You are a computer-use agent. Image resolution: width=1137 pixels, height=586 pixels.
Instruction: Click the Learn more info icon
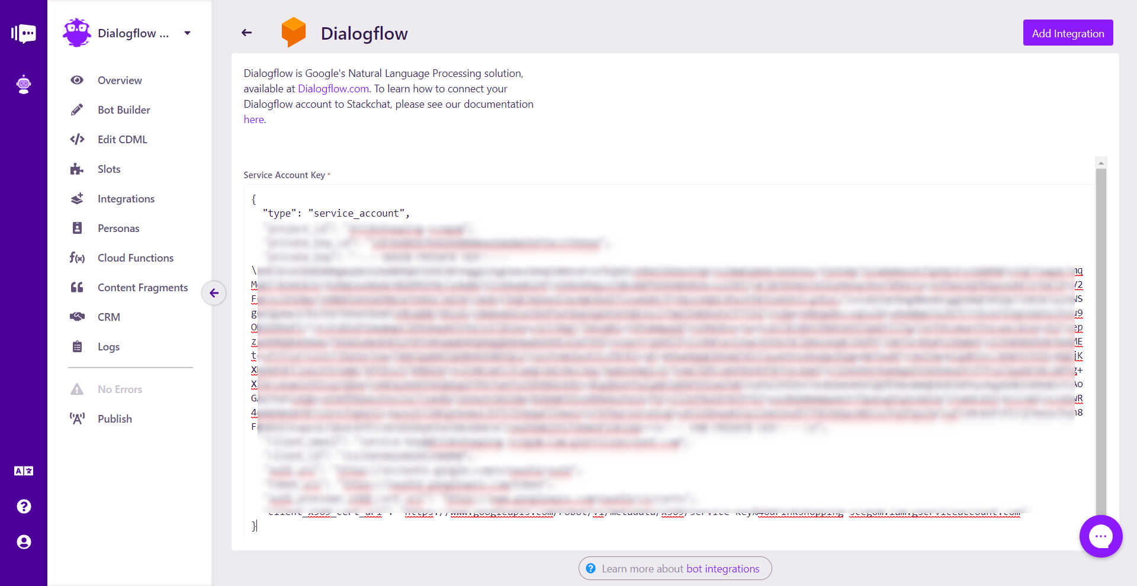click(590, 568)
